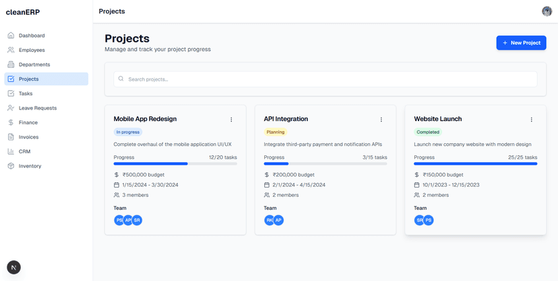The width and height of the screenshot is (558, 281).
Task: Click the dollar icon beside ₹500,000 budget
Action: point(117,175)
